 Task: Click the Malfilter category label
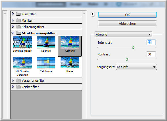click(27, 21)
